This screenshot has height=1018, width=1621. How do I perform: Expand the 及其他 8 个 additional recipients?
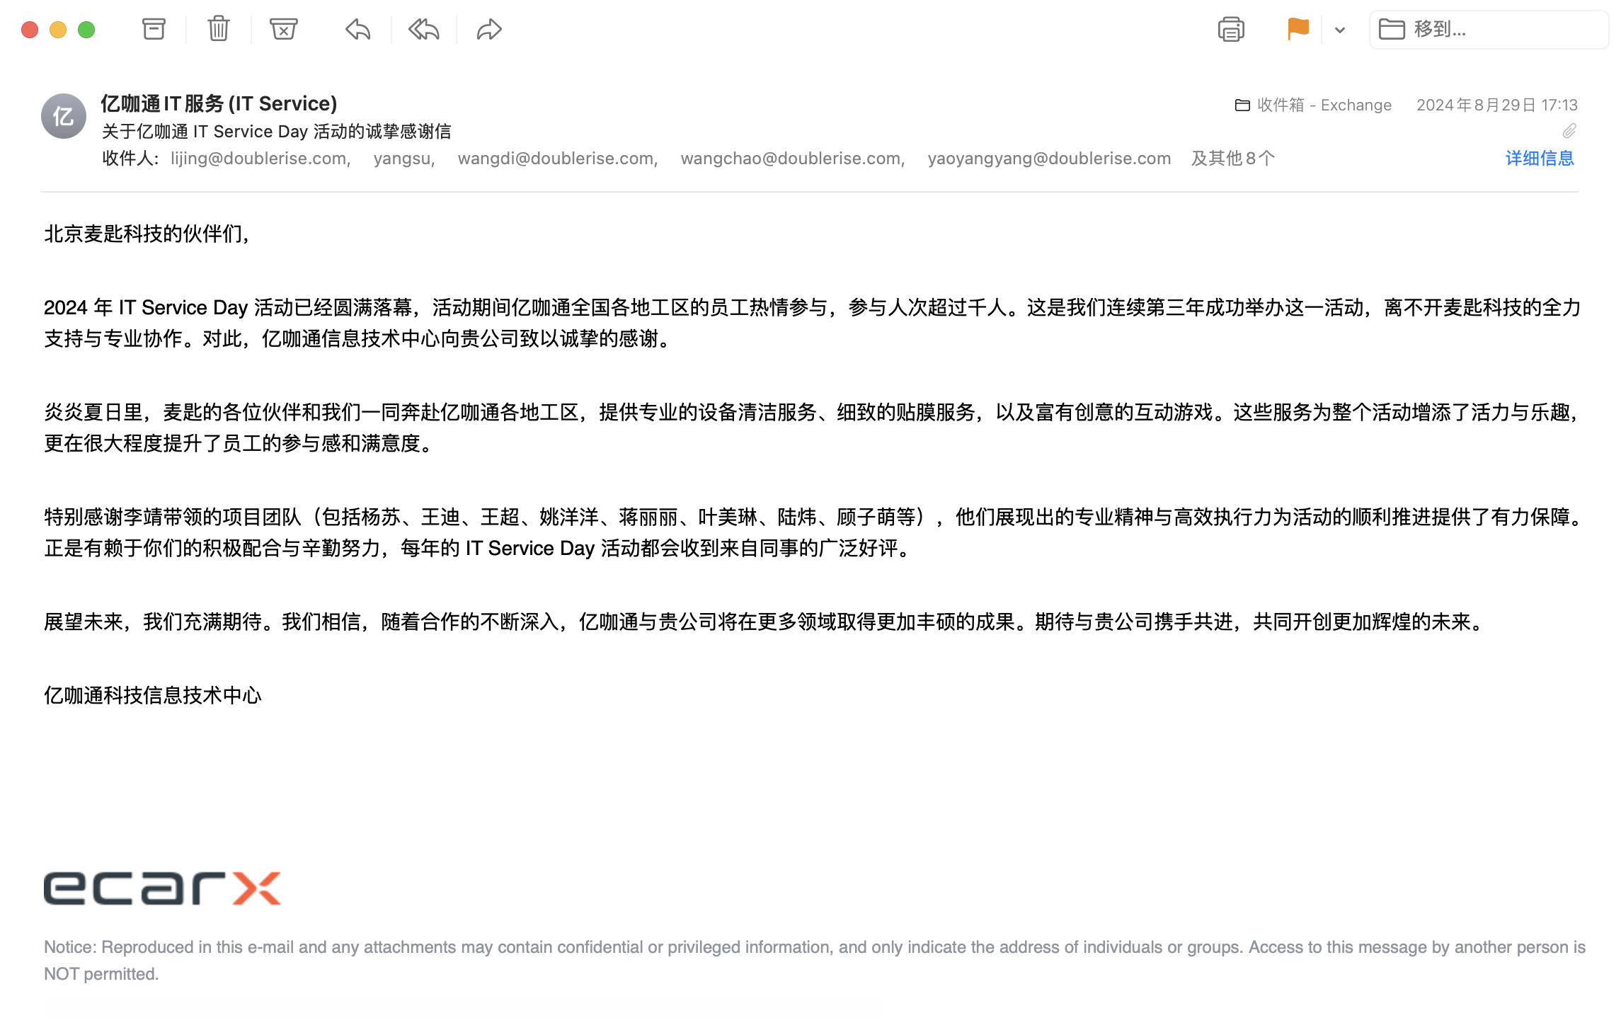(1233, 158)
